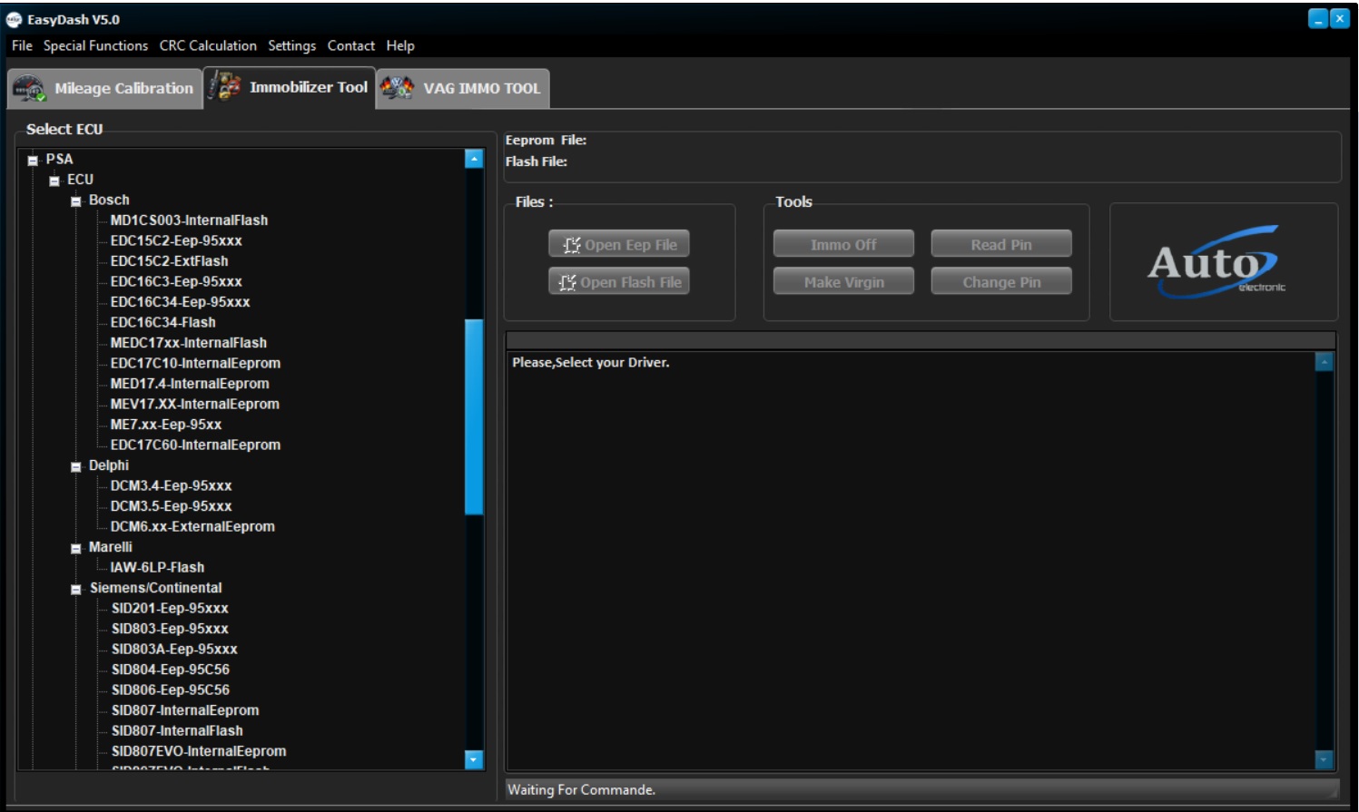Open the Special Functions menu
The height and width of the screenshot is (812, 1359).
point(95,45)
